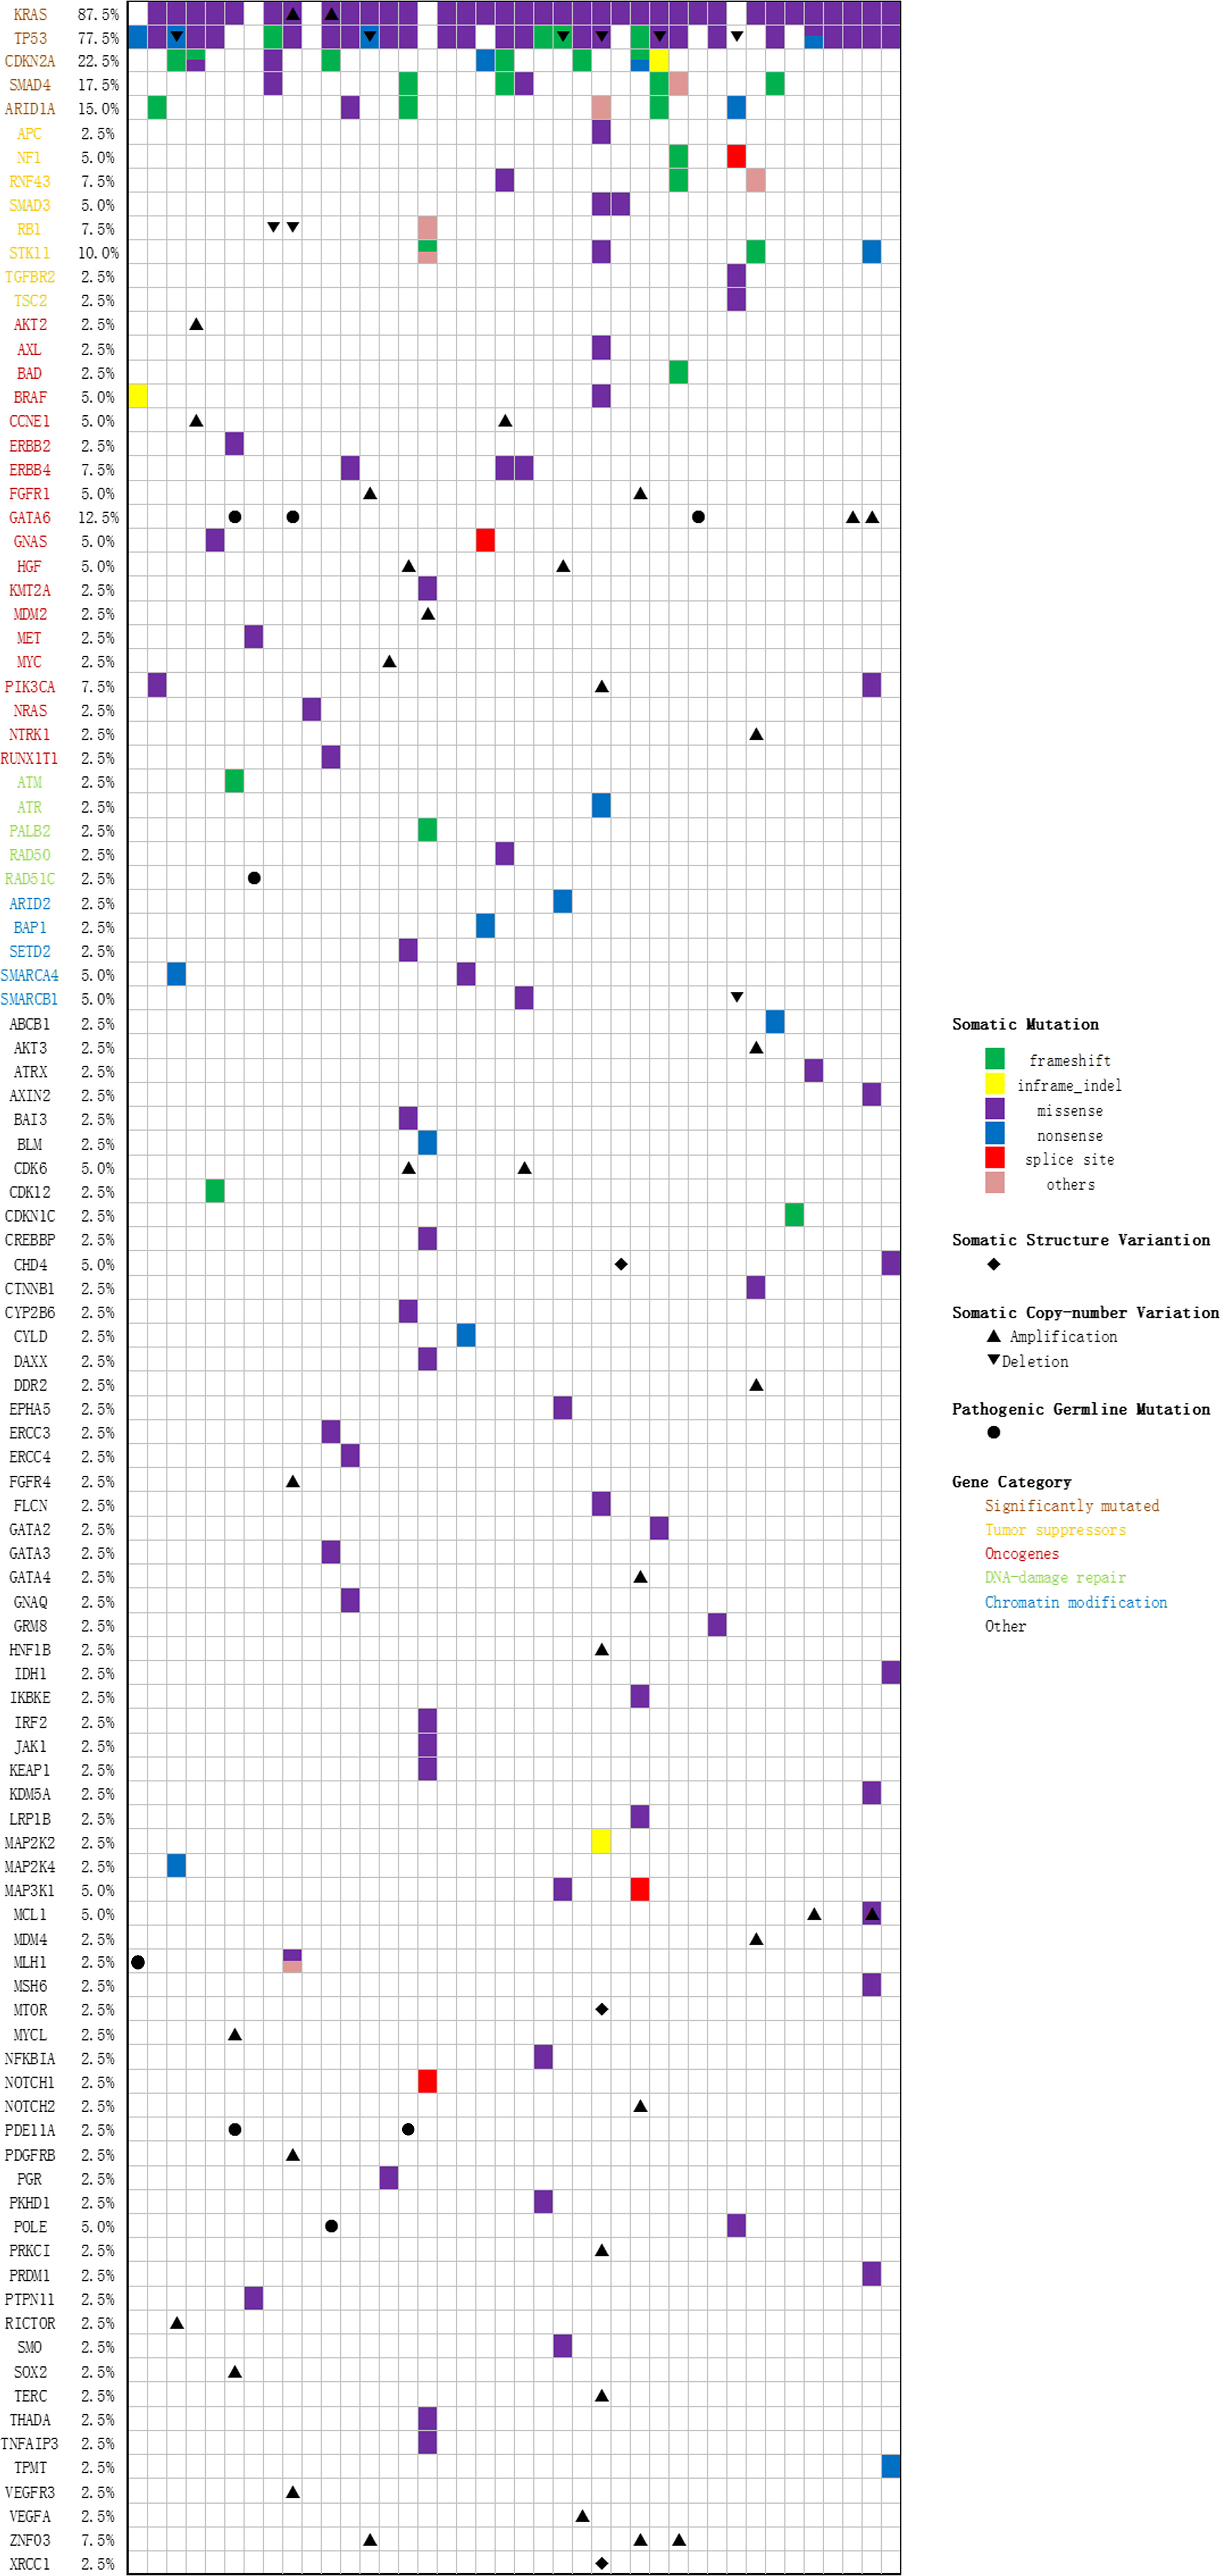Click the SMAD4 gene label
Image resolution: width=1220 pixels, height=2576 pixels.
30,85
